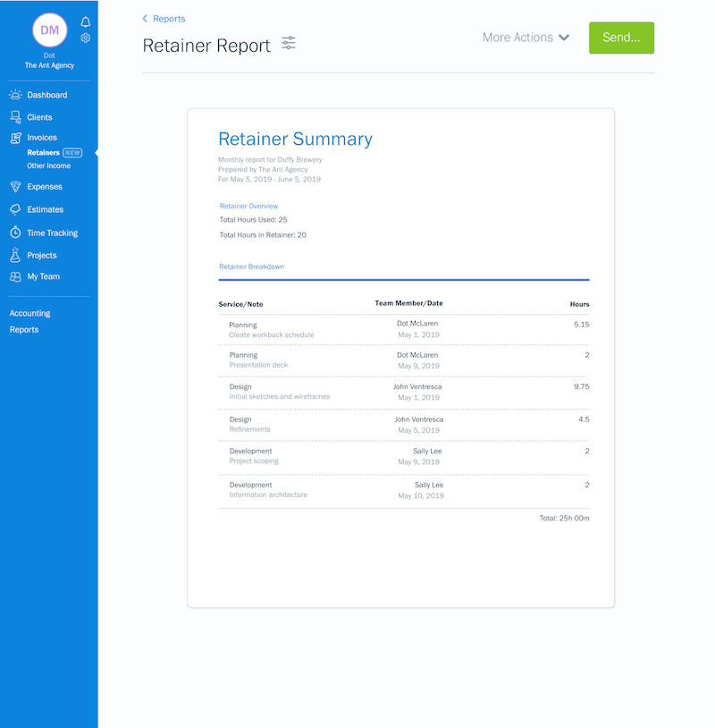Expand the More Actions dropdown
The image size is (715, 728).
point(526,38)
